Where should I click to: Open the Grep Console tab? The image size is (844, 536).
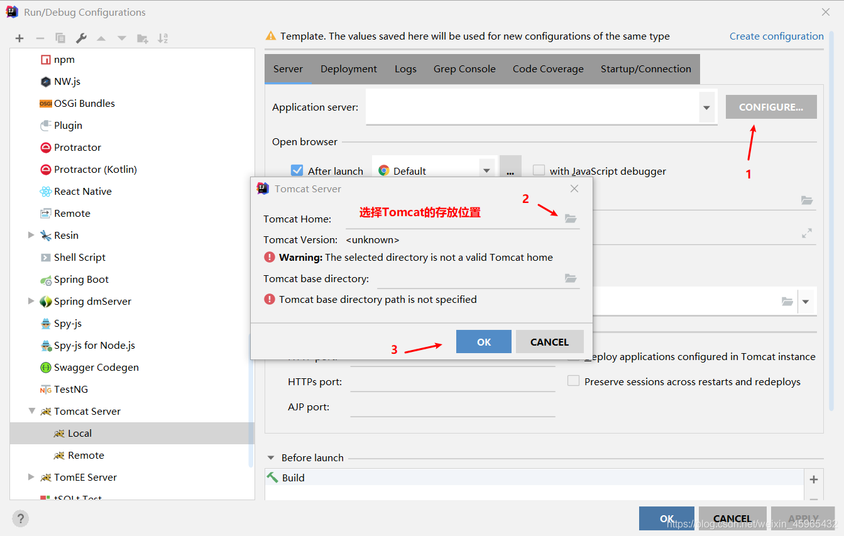tap(464, 69)
